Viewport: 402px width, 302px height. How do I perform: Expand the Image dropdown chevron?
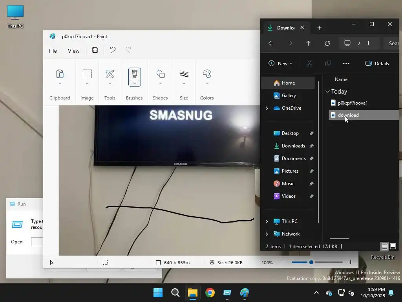pos(87,83)
